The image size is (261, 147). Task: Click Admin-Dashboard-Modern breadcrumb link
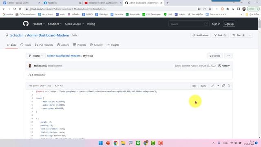pos(64,56)
